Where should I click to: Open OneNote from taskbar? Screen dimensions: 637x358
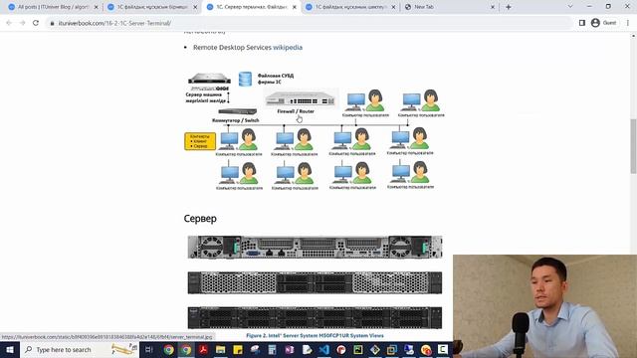tap(290, 349)
